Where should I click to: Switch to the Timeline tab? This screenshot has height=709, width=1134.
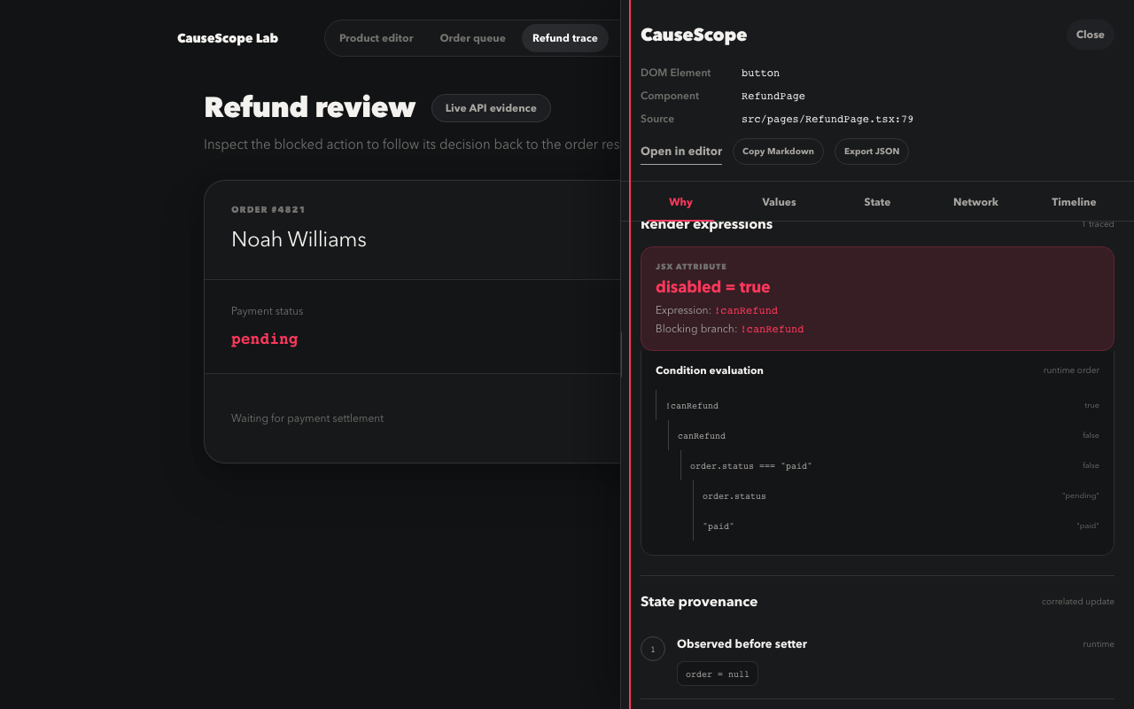tap(1074, 202)
